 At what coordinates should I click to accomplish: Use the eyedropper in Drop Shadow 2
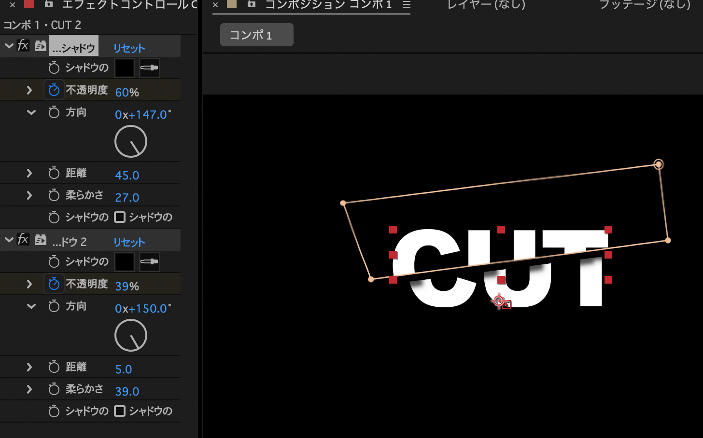[149, 262]
